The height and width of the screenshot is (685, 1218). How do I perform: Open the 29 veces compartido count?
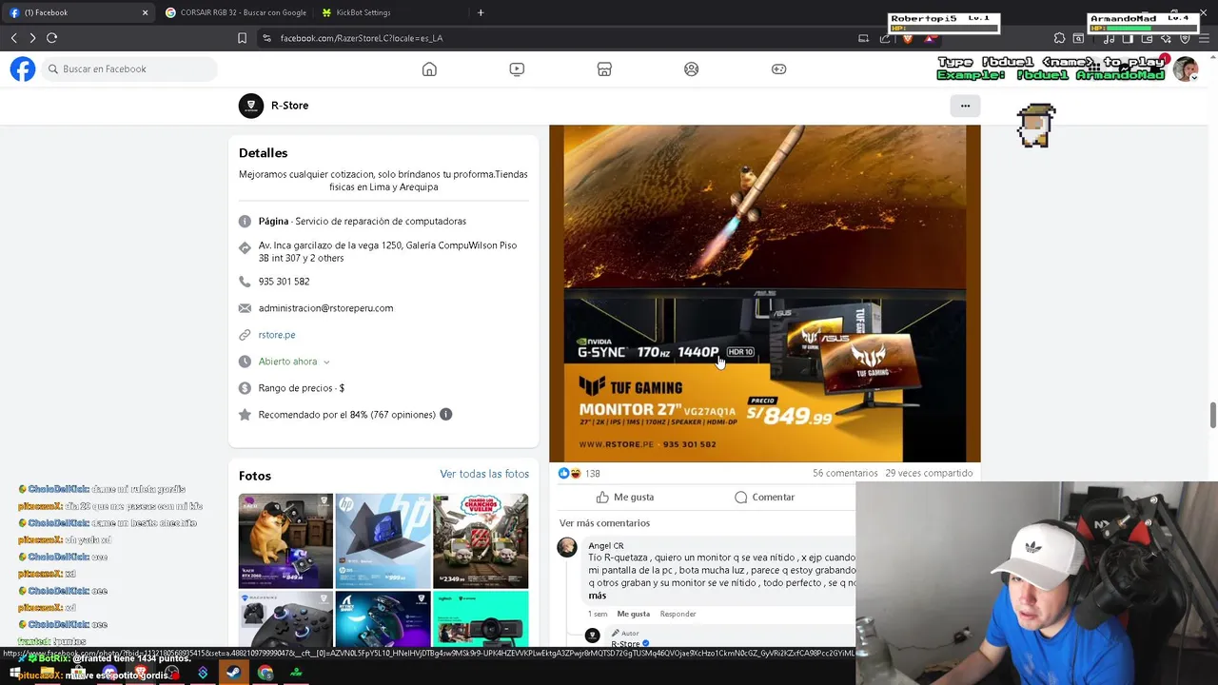929,473
